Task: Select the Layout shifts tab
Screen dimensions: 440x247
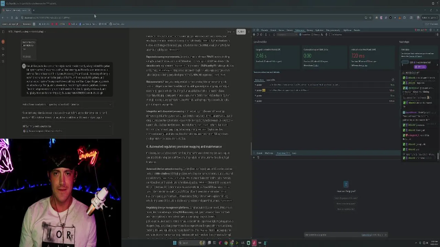Action: coord(271,80)
